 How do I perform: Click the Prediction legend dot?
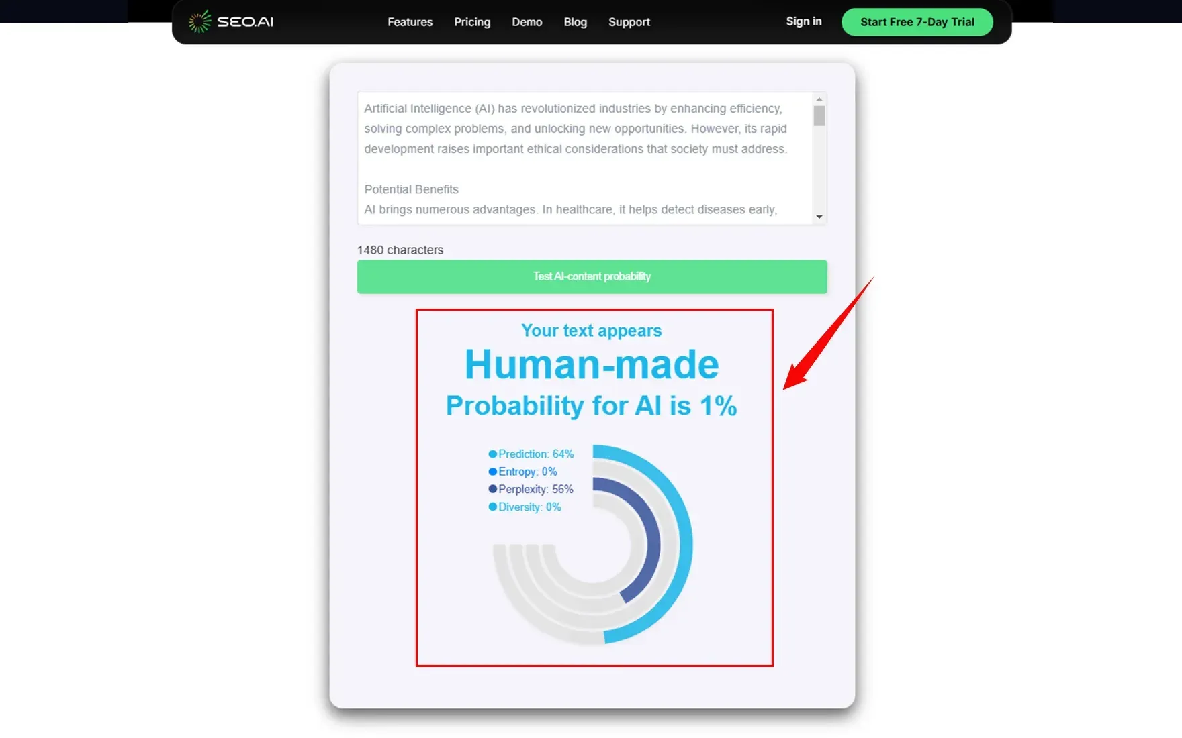[492, 454]
